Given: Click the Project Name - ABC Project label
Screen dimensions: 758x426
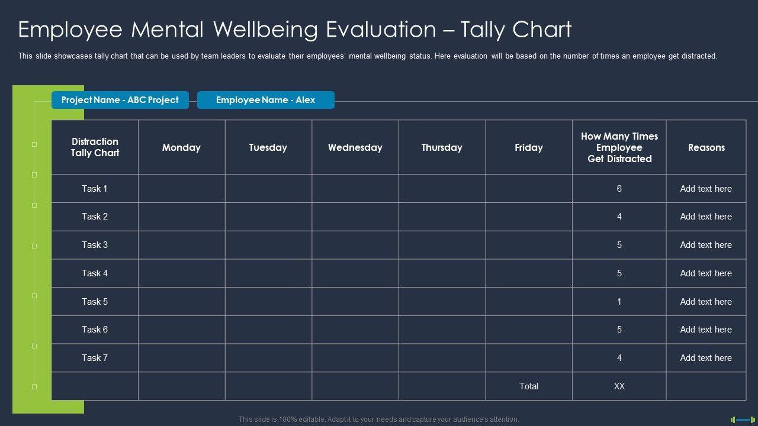Looking at the screenshot, I should tap(120, 100).
